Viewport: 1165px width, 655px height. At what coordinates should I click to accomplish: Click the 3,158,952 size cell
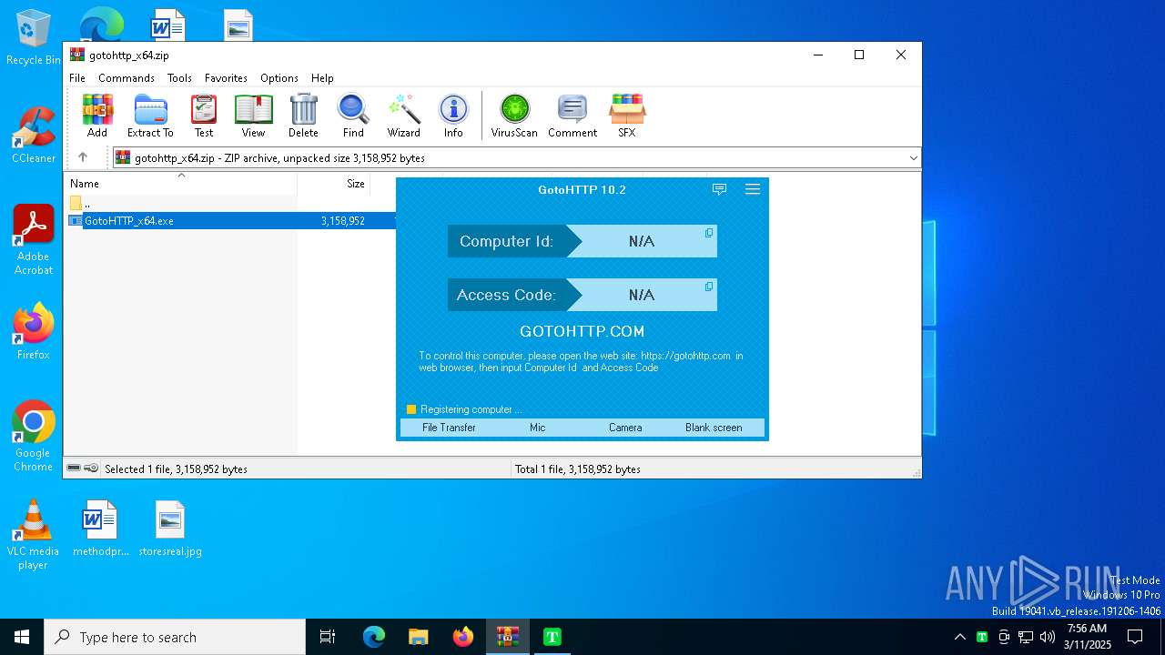click(343, 221)
